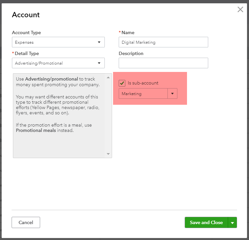Image resolution: width=249 pixels, height=240 pixels.
Task: Open the Detail Type dropdown arrow
Action: point(99,63)
